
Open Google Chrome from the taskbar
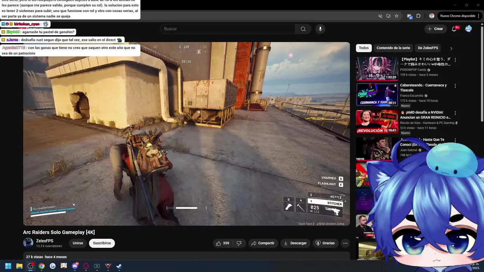pyautogui.click(x=42, y=266)
